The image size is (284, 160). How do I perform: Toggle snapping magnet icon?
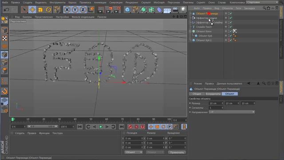4,91
